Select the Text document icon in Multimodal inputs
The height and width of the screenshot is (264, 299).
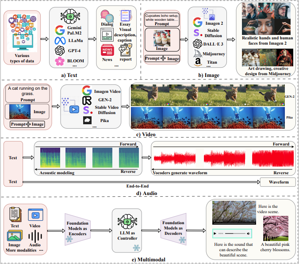coord(15,214)
